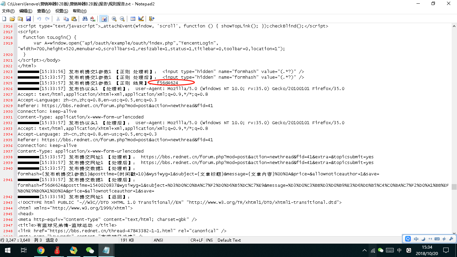457x257 pixels.
Task: Paste clipboard contents using toolbar icon
Action: pyautogui.click(x=74, y=19)
